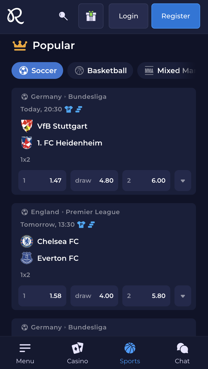Click the R logo in header
208x369 pixels.
(15, 16)
